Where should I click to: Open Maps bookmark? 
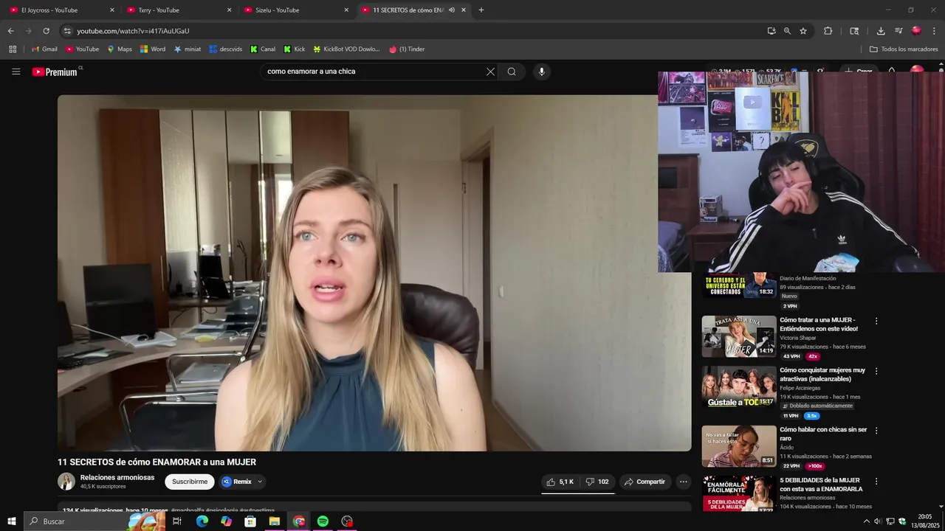(120, 49)
